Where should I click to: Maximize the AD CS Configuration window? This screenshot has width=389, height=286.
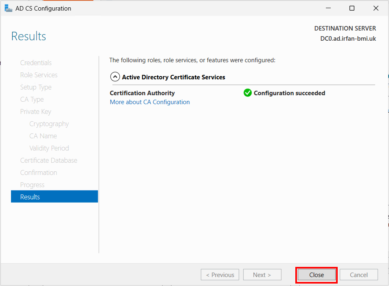tap(352, 8)
